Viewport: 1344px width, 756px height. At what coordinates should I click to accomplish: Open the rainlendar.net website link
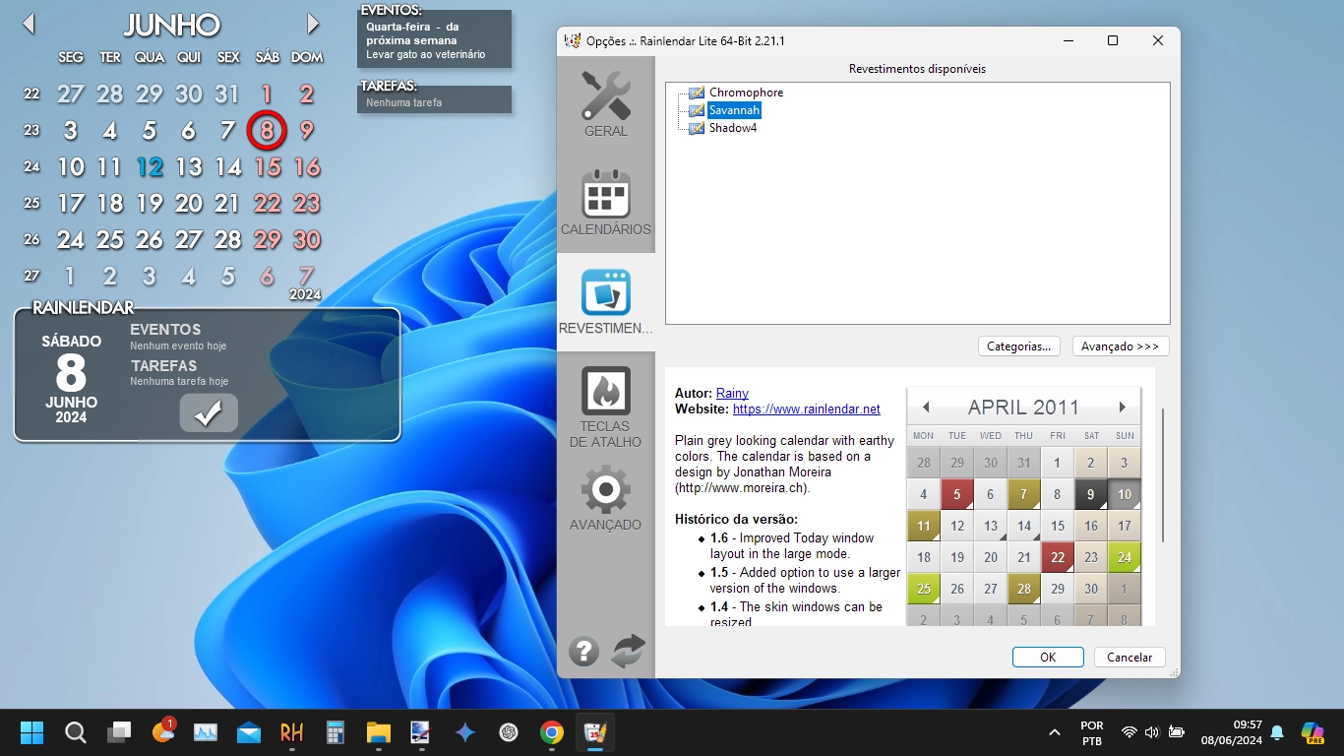point(806,409)
